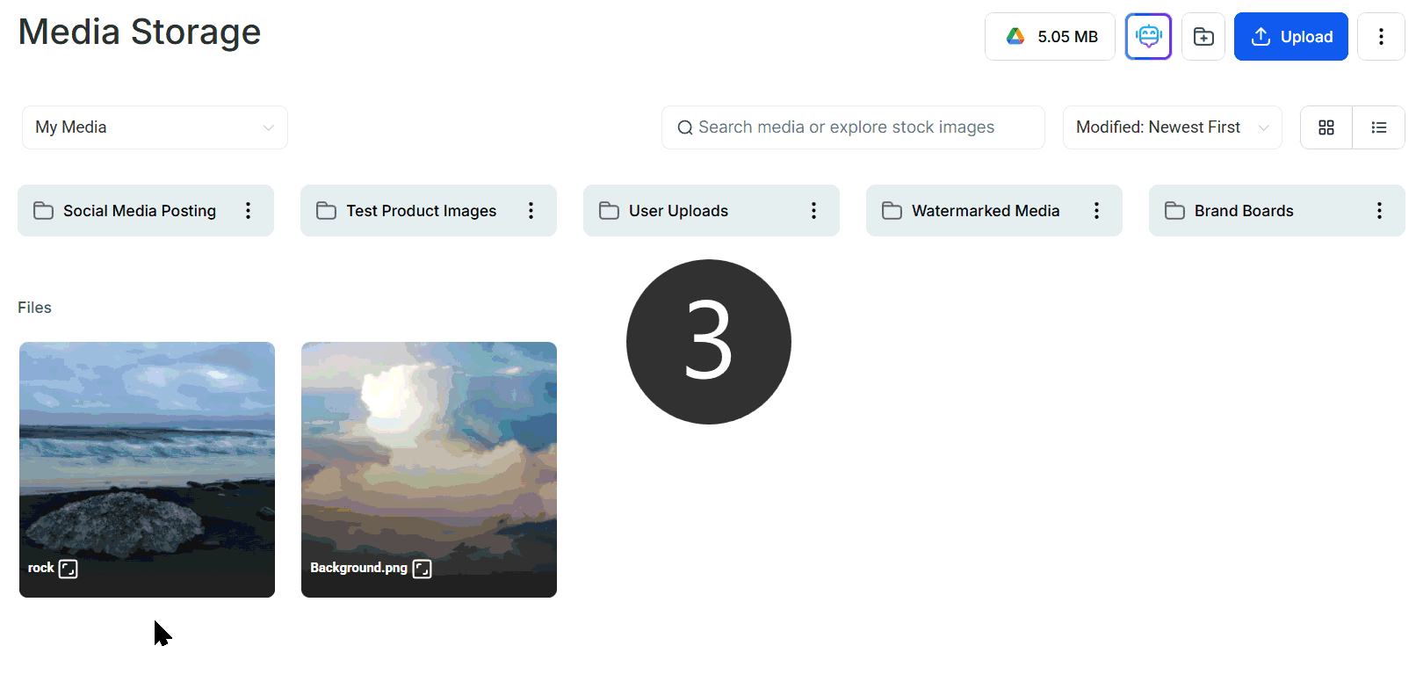Click the new folder icon button
This screenshot has width=1416, height=682.
(1203, 36)
